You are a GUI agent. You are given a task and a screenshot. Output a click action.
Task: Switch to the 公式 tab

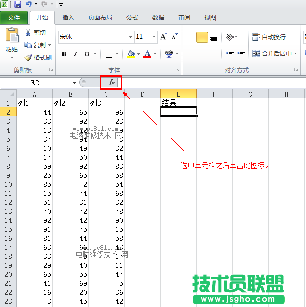tap(132, 18)
